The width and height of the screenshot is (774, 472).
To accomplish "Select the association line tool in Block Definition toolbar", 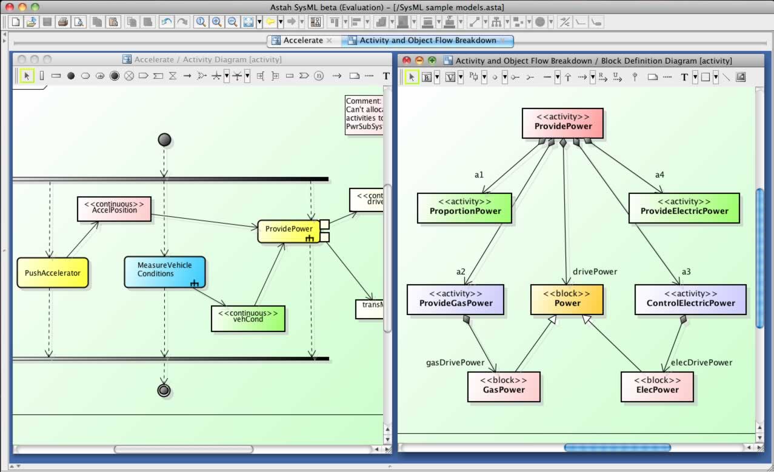I will 547,77.
